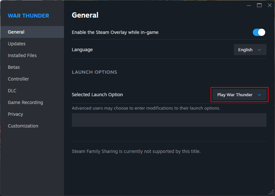Switch to the Updates section
Screen dimensions: 275x196
point(17,44)
